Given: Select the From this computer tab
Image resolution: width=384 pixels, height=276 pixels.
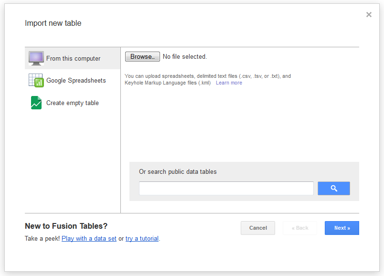Looking at the screenshot, I should [x=73, y=59].
